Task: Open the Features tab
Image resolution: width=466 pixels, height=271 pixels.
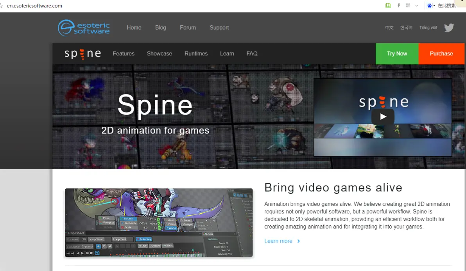Action: click(124, 54)
